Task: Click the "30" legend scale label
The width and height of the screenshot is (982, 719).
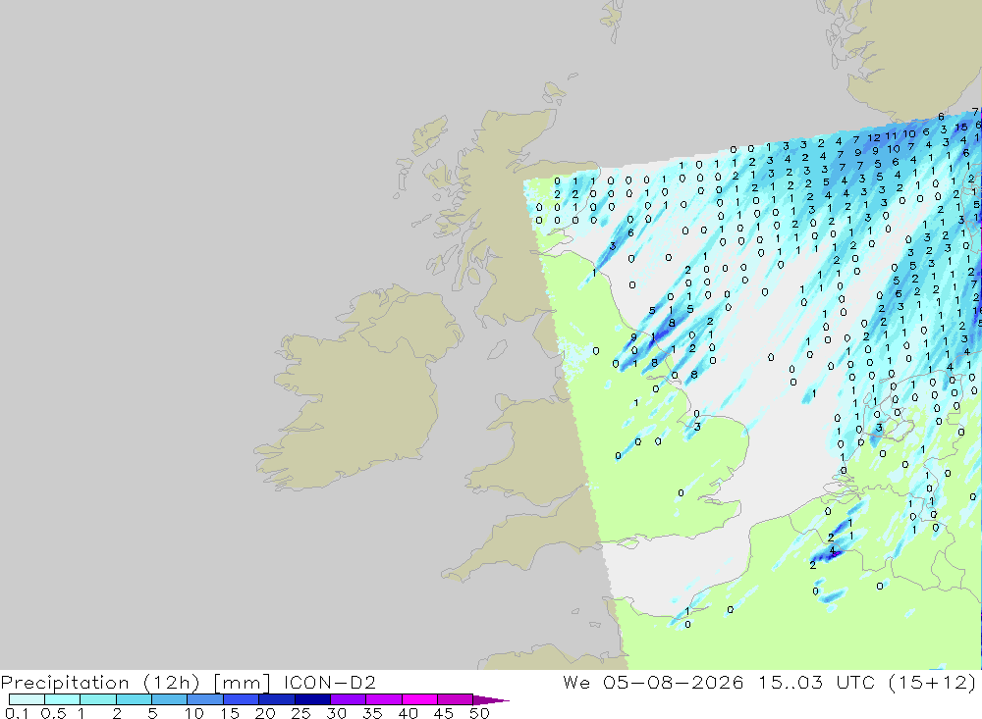Action: pos(336,713)
